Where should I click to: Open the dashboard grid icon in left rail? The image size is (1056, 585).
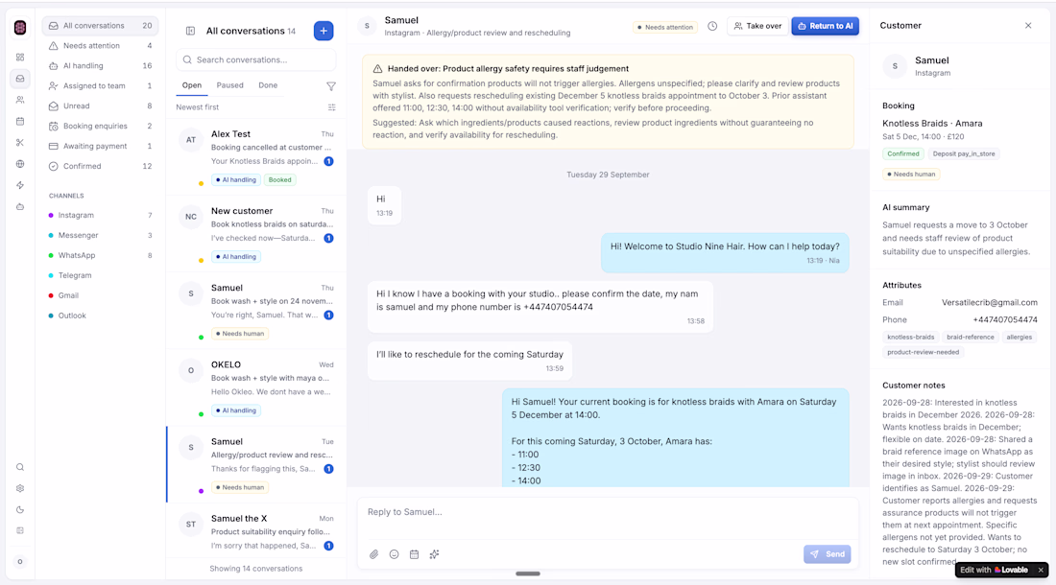point(20,58)
